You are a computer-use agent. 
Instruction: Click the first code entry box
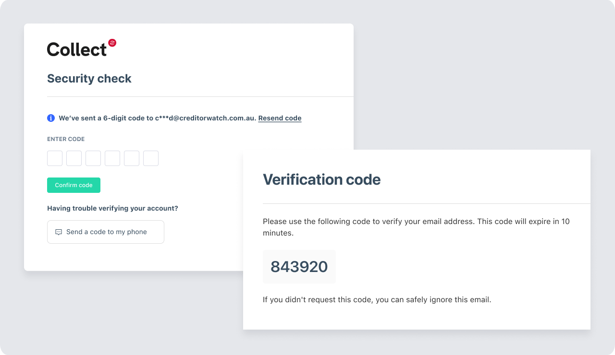coord(54,158)
